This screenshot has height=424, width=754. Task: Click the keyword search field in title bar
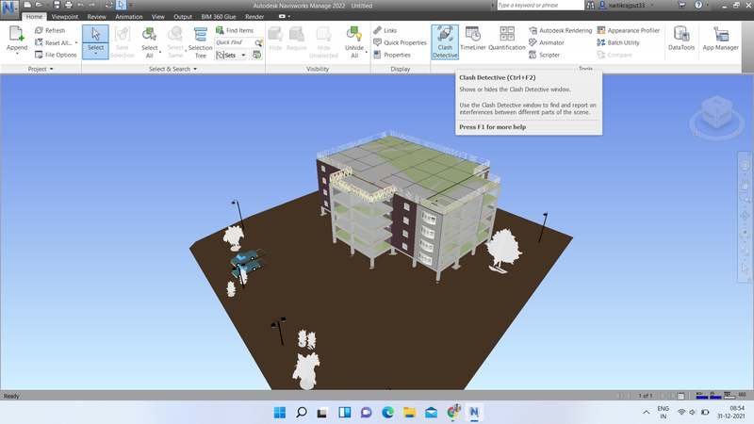(x=540, y=6)
